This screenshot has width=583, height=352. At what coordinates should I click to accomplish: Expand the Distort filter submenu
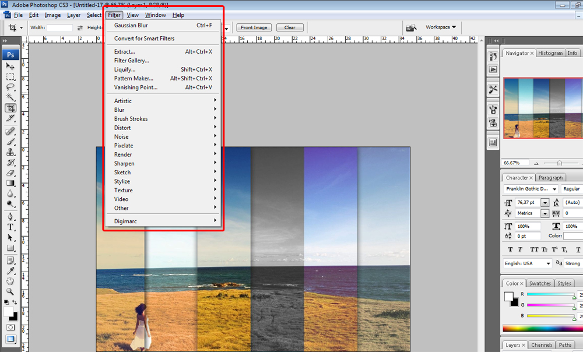click(163, 128)
